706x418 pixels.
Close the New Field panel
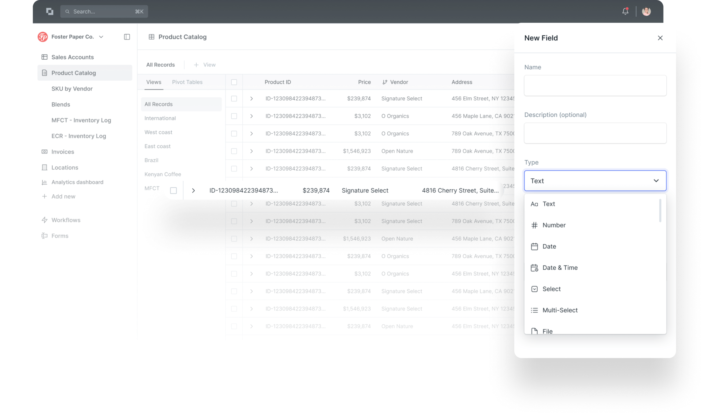pyautogui.click(x=660, y=38)
